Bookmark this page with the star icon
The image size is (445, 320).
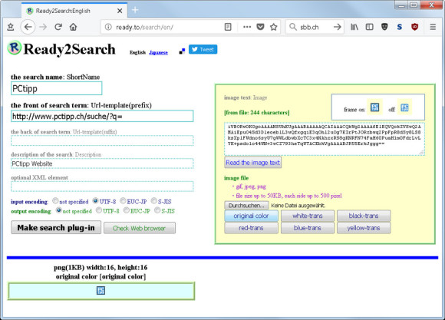(274, 27)
